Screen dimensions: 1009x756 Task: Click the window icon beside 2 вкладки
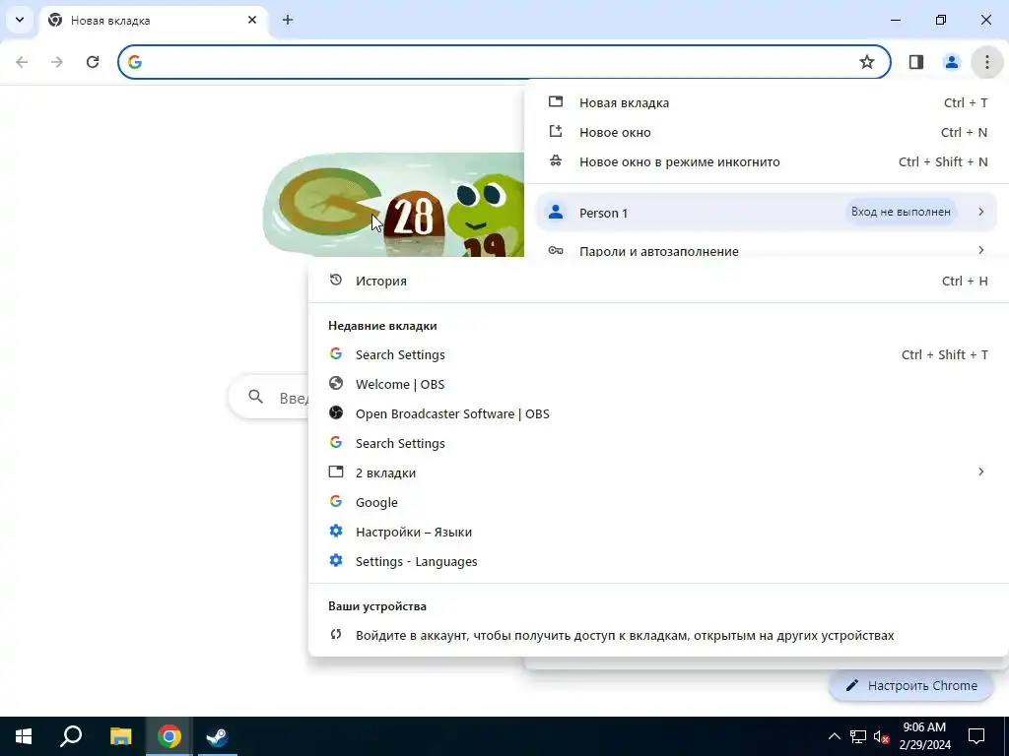pos(336,472)
